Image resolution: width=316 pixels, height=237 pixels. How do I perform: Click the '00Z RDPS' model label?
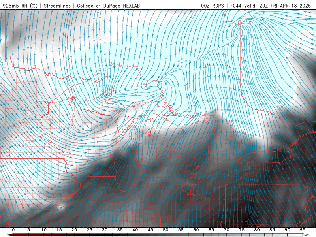213,6
